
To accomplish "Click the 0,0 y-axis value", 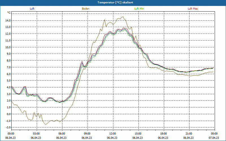I will pyautogui.click(x=8, y=114).
